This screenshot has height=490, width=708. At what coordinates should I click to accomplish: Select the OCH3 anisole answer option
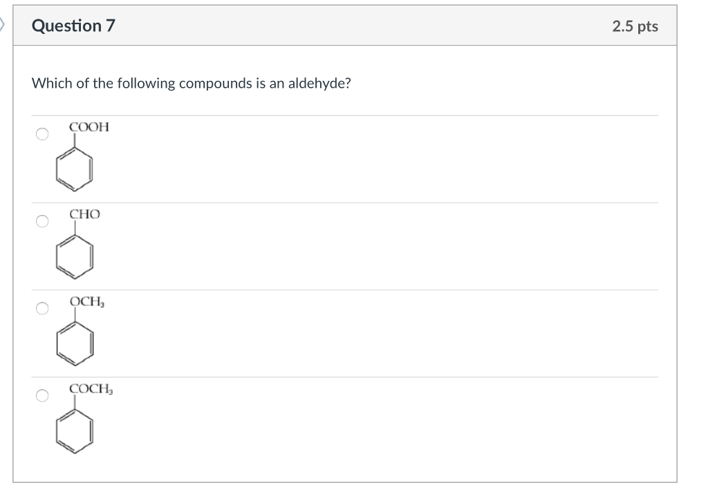pyautogui.click(x=41, y=308)
